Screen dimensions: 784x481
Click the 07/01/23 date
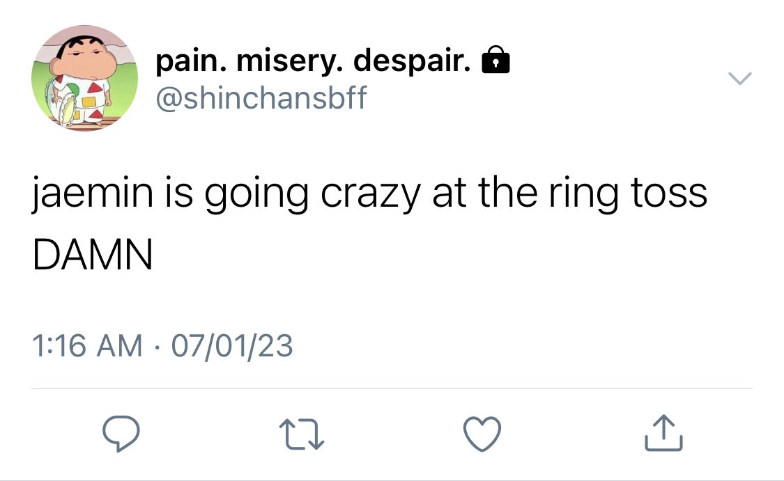[x=232, y=346]
